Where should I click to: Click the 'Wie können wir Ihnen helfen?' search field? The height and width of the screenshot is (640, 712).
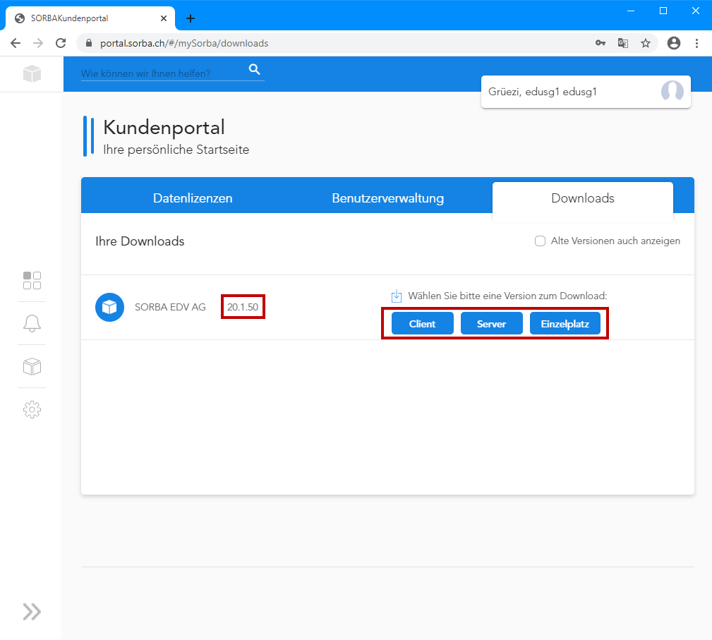(x=162, y=73)
